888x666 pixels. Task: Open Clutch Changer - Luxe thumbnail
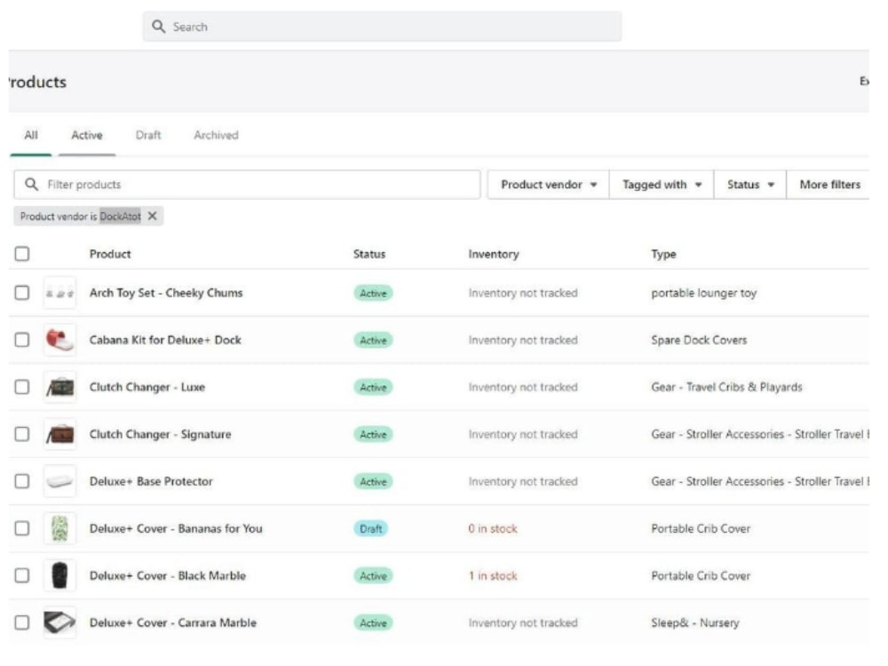coord(59,387)
